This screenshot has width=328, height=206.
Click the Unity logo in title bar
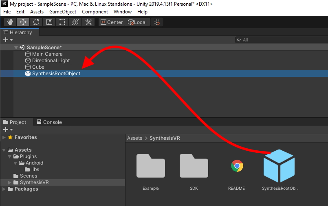pyautogui.click(x=4, y=4)
